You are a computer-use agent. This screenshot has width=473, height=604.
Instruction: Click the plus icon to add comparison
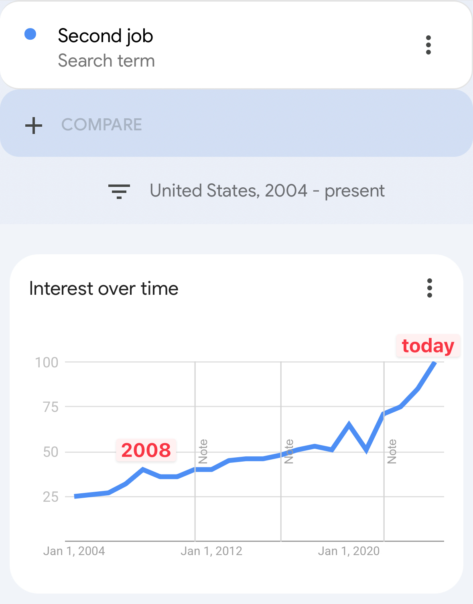(34, 126)
